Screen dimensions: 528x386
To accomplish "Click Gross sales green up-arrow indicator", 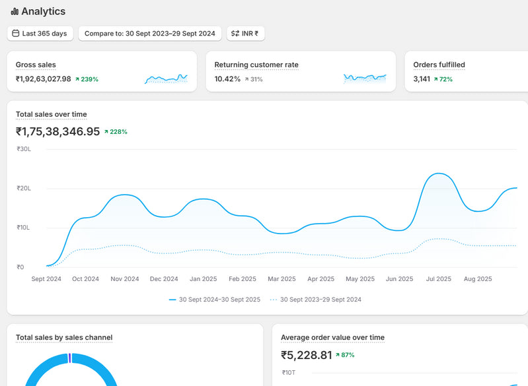I will (77, 79).
